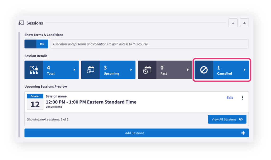Toggle Show Terms & Conditions switch off

[x=36, y=44]
